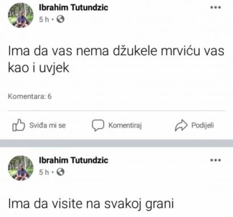Click the "Komentiraj" comment button
The width and height of the screenshot is (233, 217).
117,125
